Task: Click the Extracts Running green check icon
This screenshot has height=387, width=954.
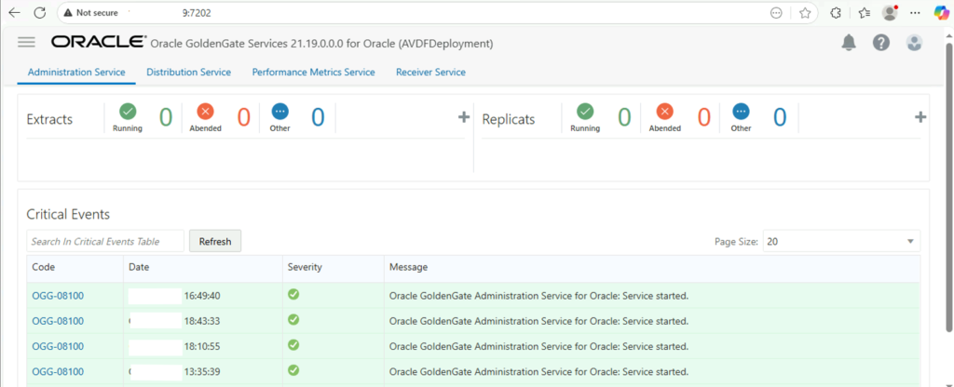Action: pos(128,112)
